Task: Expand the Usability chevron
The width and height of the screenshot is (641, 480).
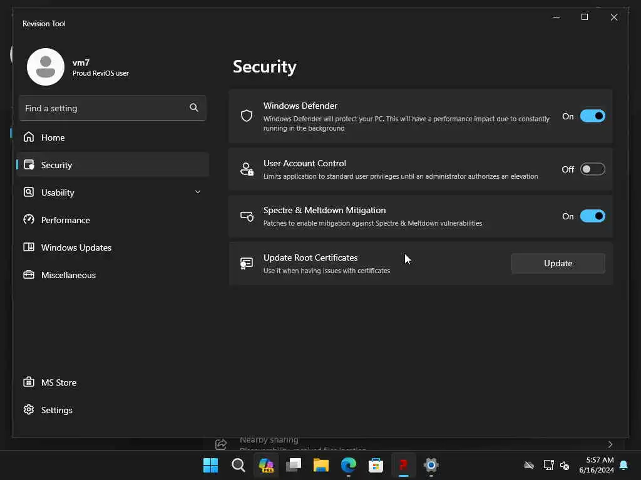Action: pyautogui.click(x=197, y=192)
